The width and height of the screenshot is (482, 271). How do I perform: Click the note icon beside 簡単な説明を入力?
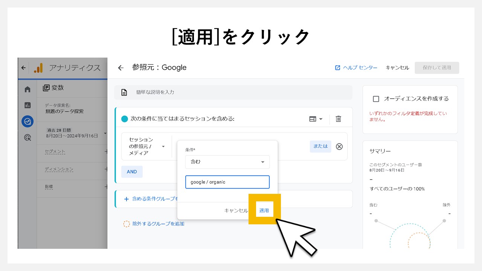124,92
